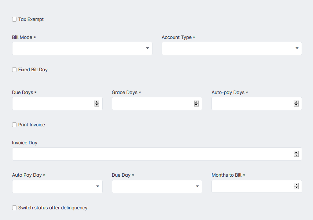Focus the Auto-pay Days field
313x220 pixels.
pyautogui.click(x=257, y=104)
